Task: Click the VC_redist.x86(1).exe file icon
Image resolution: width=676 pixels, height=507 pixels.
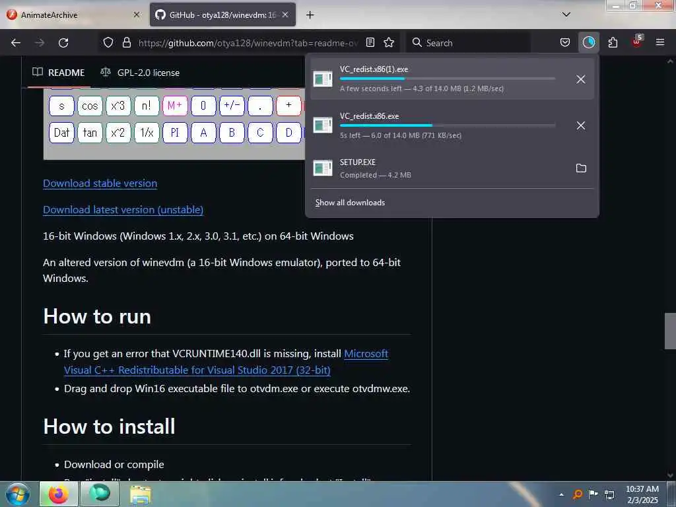Action: (322, 79)
